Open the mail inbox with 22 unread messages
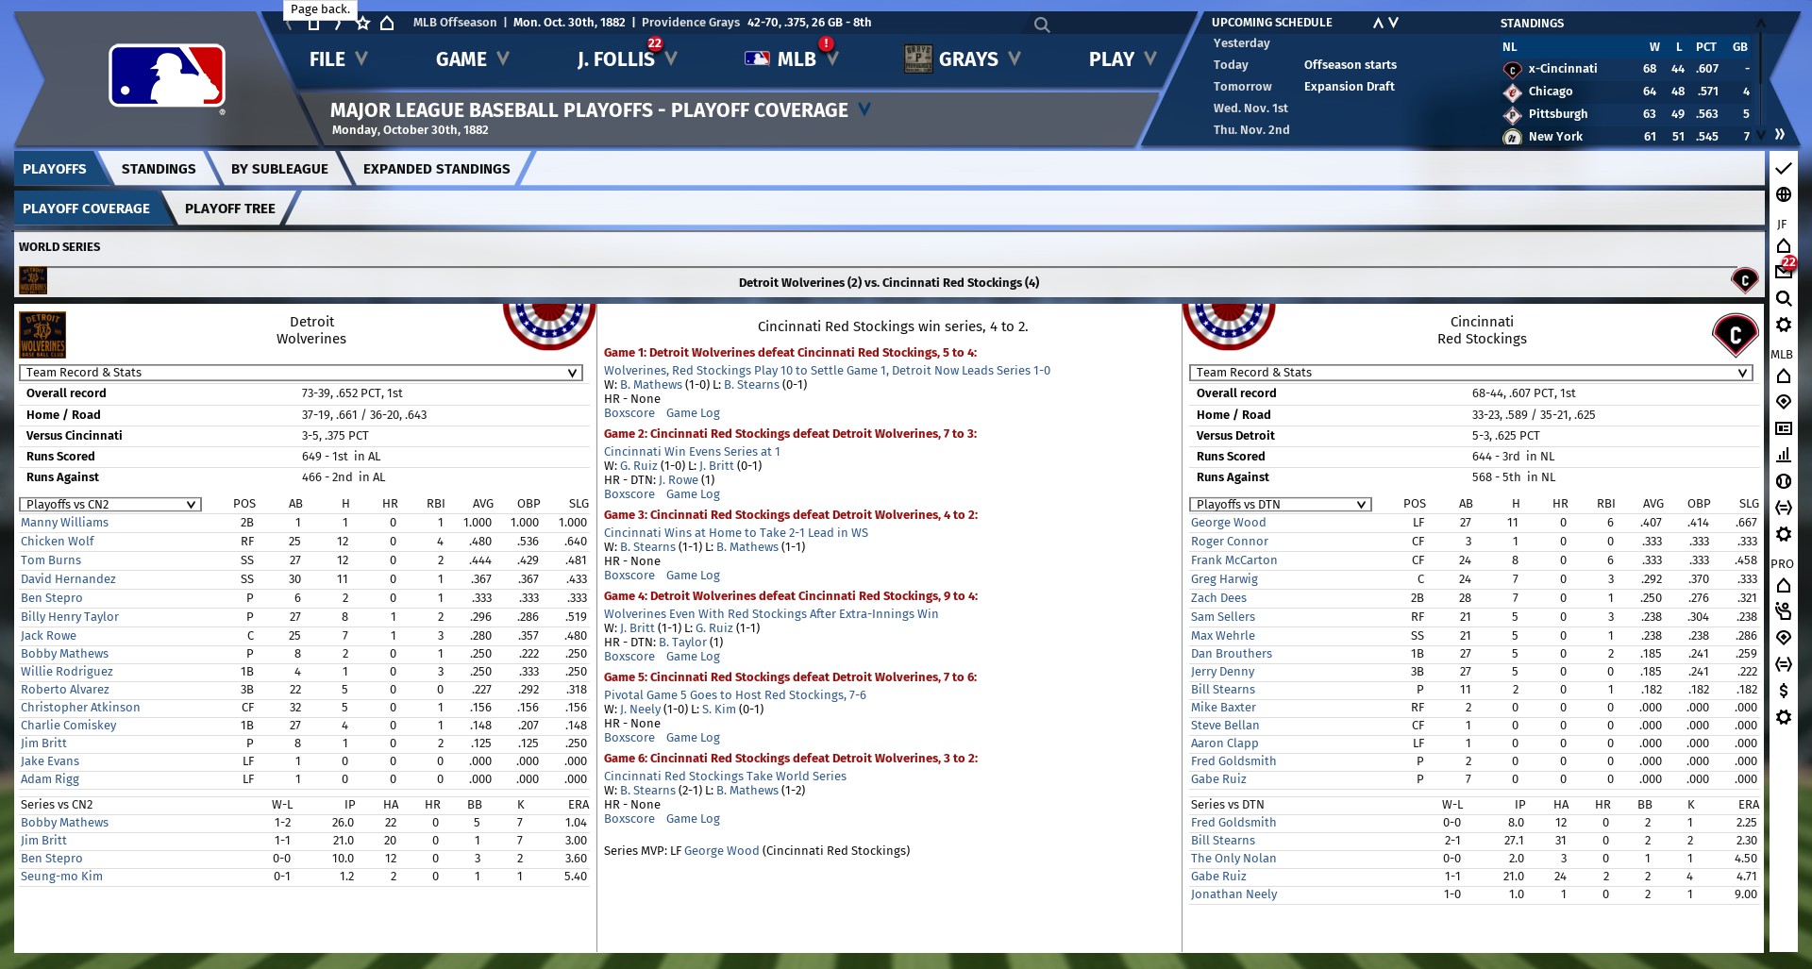 click(1784, 271)
